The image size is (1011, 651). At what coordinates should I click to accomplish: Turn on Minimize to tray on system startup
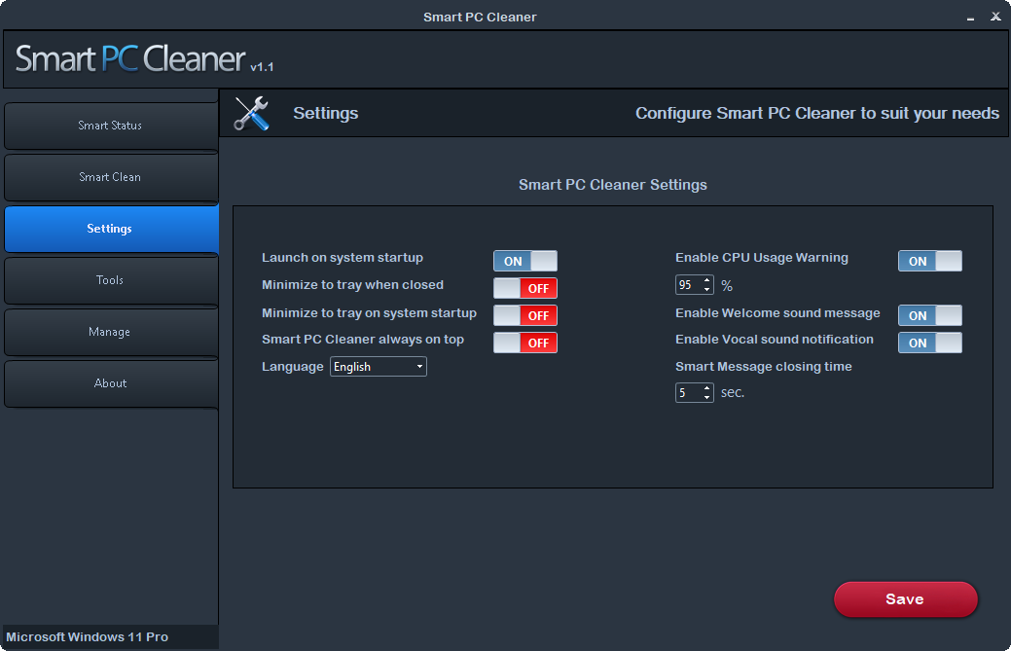(525, 315)
